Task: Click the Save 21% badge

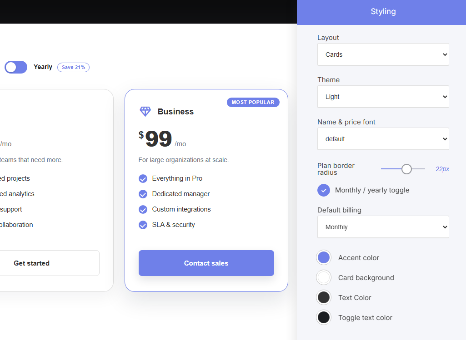Action: click(73, 67)
